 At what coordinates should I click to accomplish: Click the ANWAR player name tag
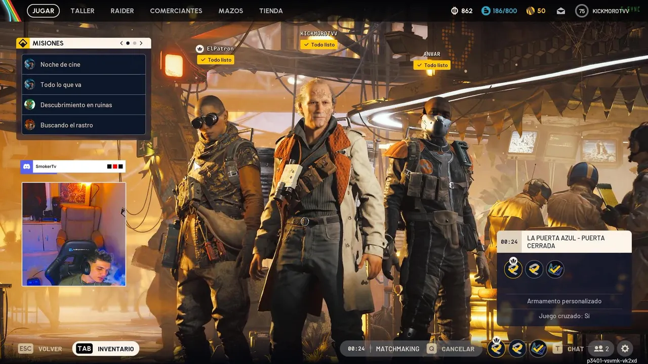(432, 54)
